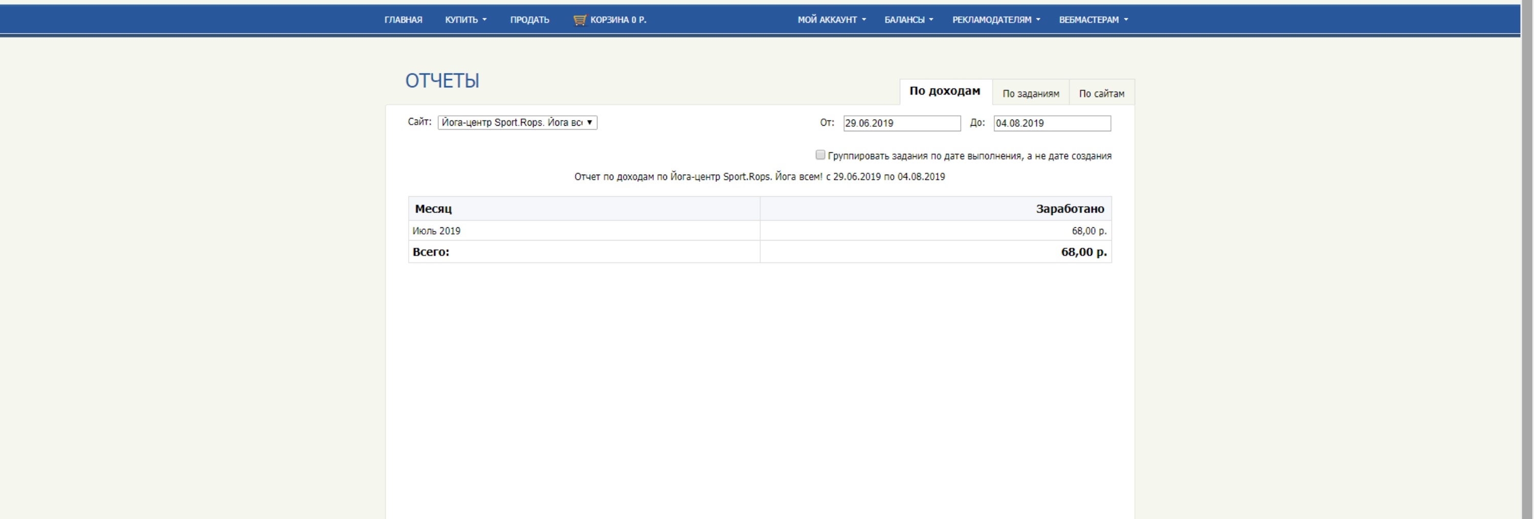Open the Сайт selection dropdown
The image size is (1534, 519).
pyautogui.click(x=518, y=123)
